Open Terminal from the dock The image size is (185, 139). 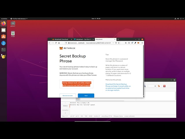[3, 50]
